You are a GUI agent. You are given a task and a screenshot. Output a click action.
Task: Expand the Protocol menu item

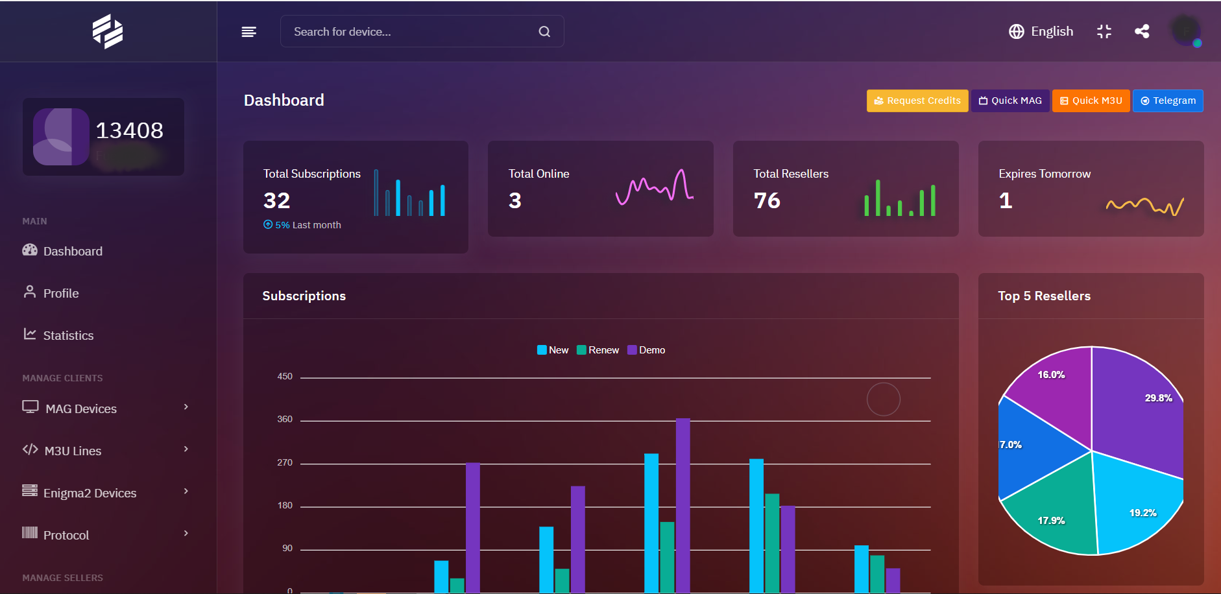[x=66, y=534]
